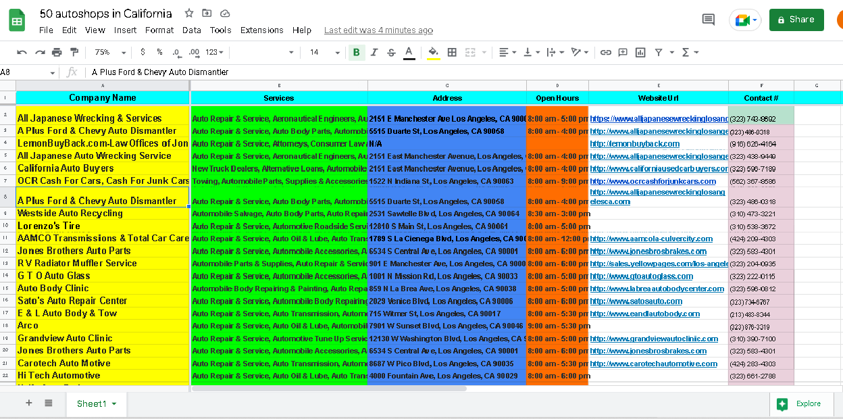Open the fill color picker

433,52
